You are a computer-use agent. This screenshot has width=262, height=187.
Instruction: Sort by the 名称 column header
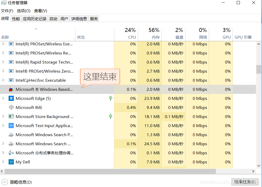pos(38,34)
